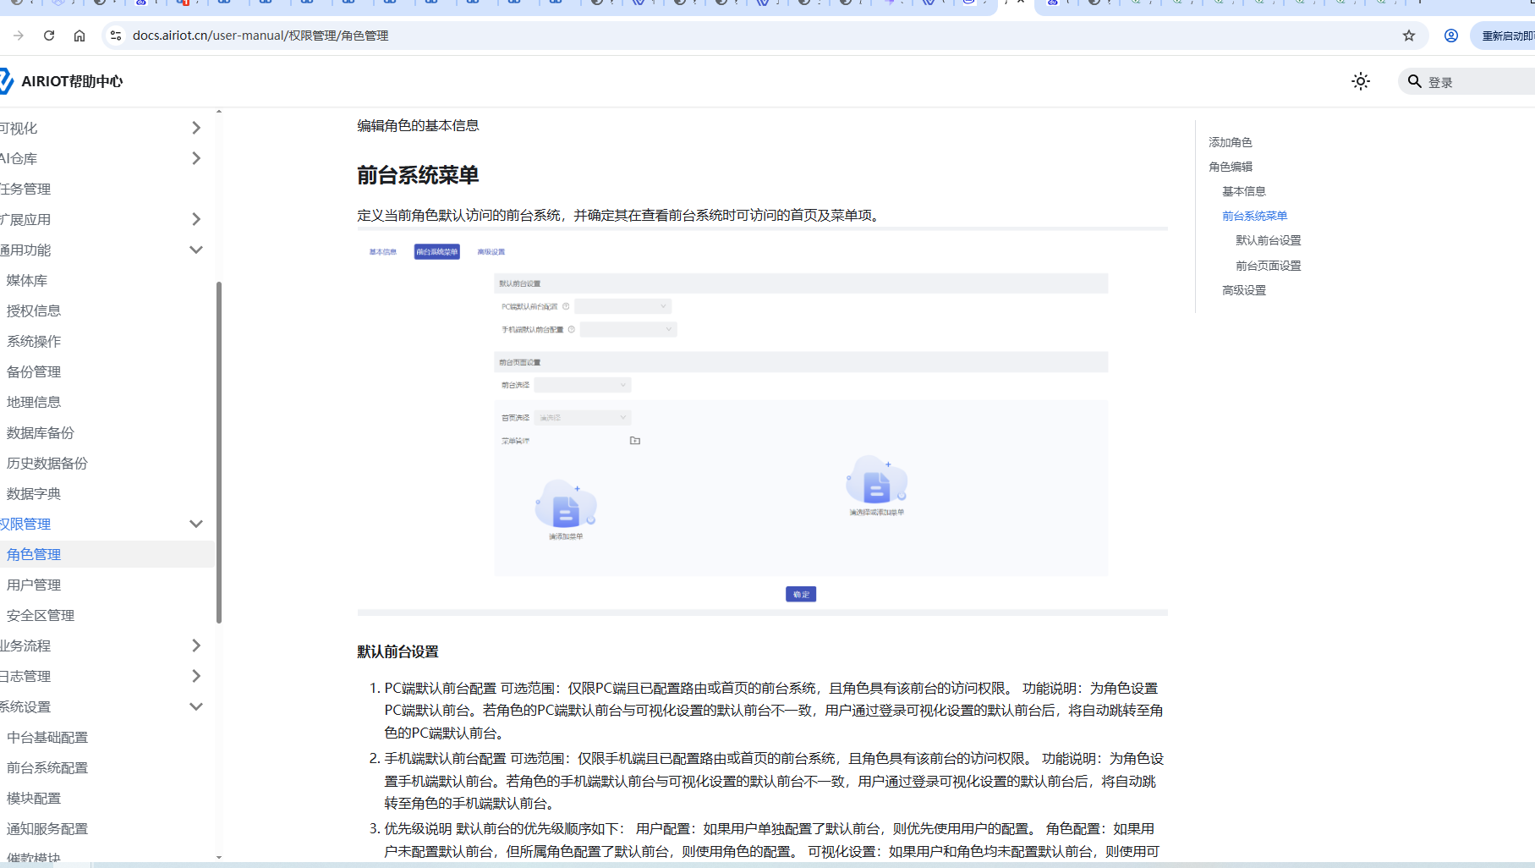Open 用户管理 in the sidebar
This screenshot has width=1535, height=868.
click(34, 585)
